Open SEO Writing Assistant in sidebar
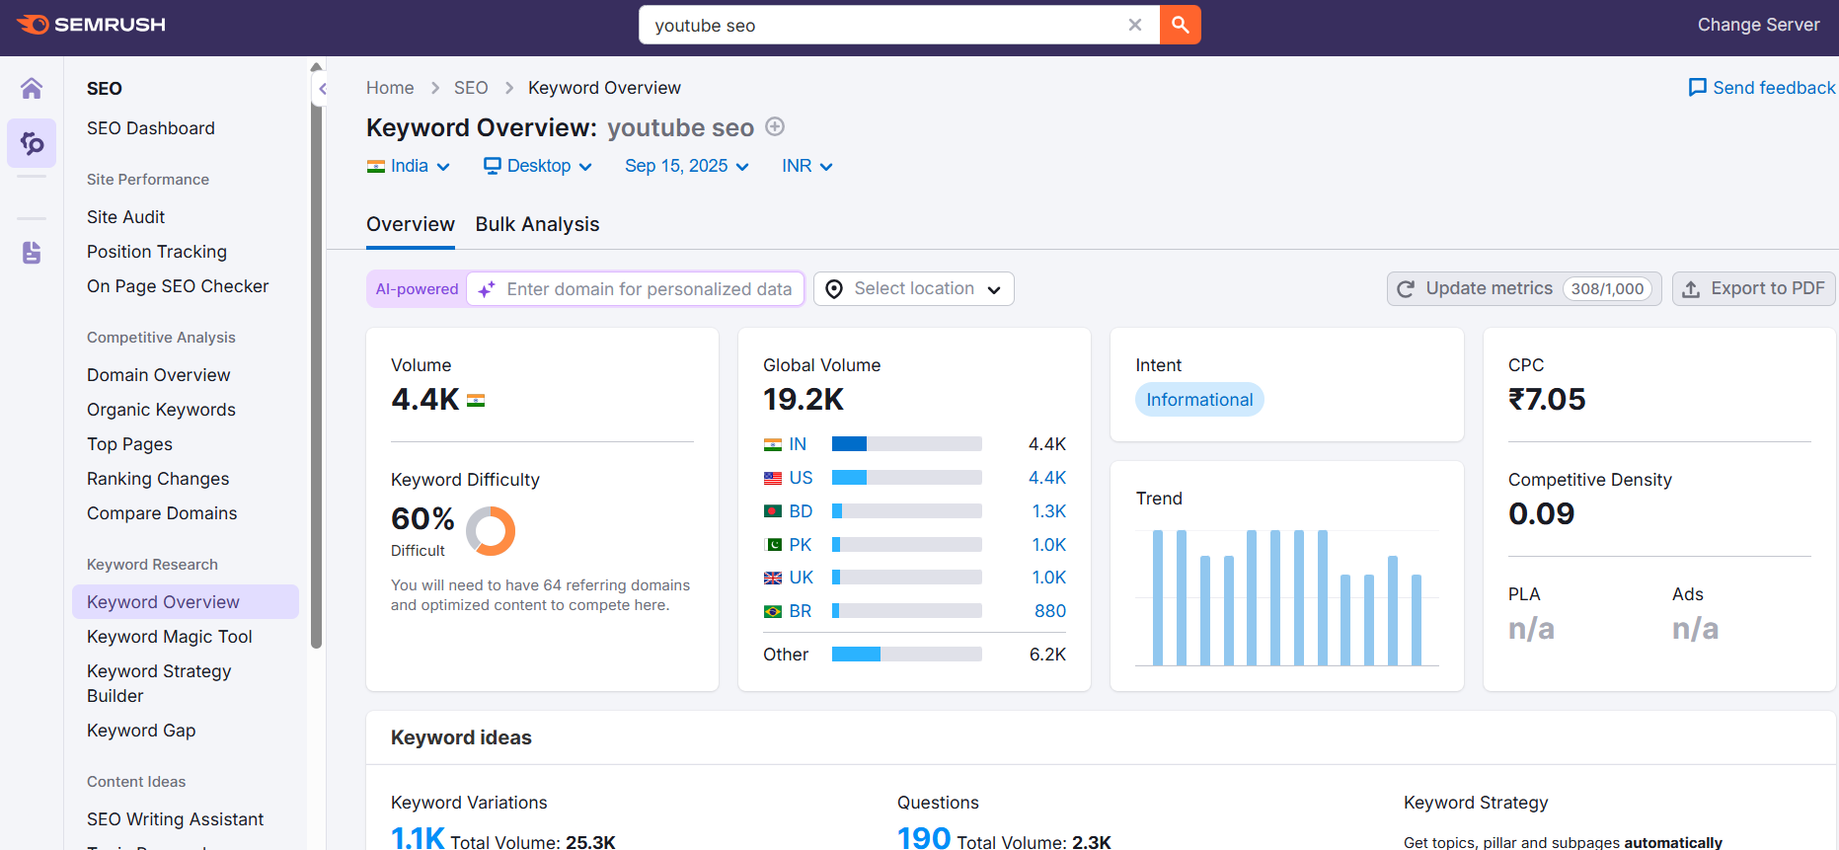 tap(175, 819)
